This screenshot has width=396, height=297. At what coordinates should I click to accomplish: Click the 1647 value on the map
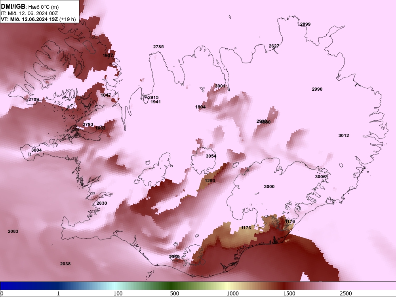coord(106,95)
